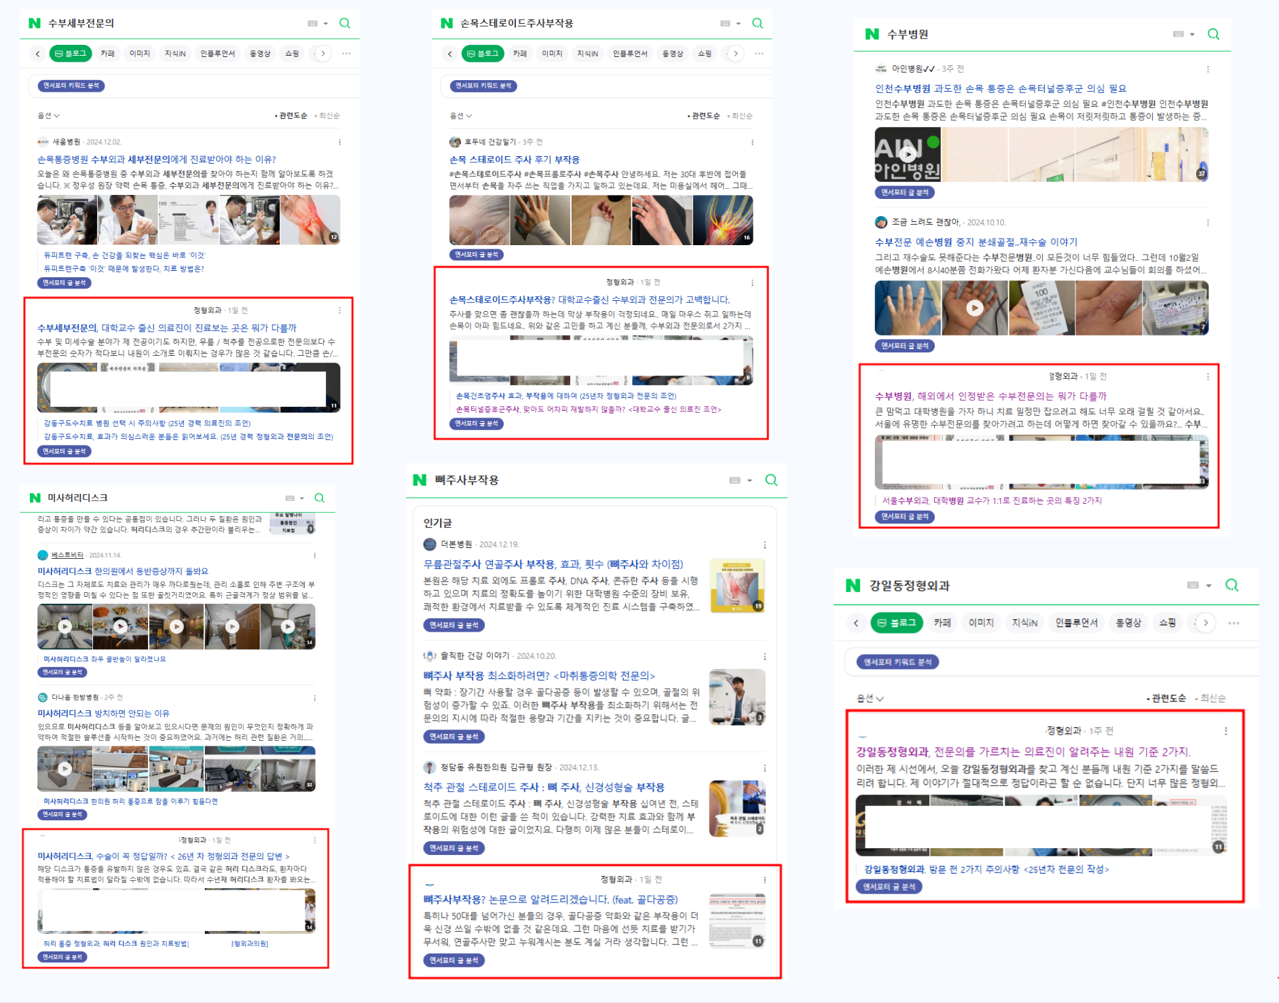
Task: Click the search magnifier in 뼈주사부작용 panel
Action: point(771,480)
